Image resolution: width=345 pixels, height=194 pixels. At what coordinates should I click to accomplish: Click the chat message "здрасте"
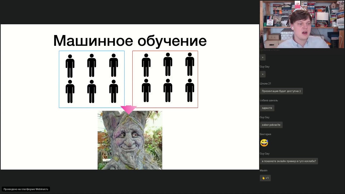pos(267,108)
